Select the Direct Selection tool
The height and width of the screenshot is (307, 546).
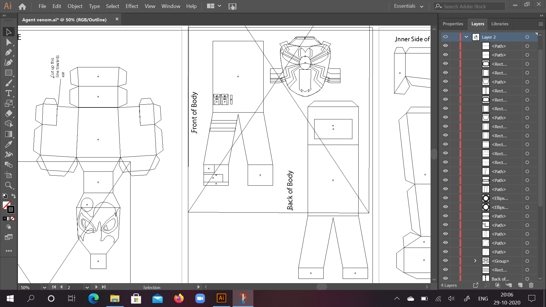(x=9, y=42)
